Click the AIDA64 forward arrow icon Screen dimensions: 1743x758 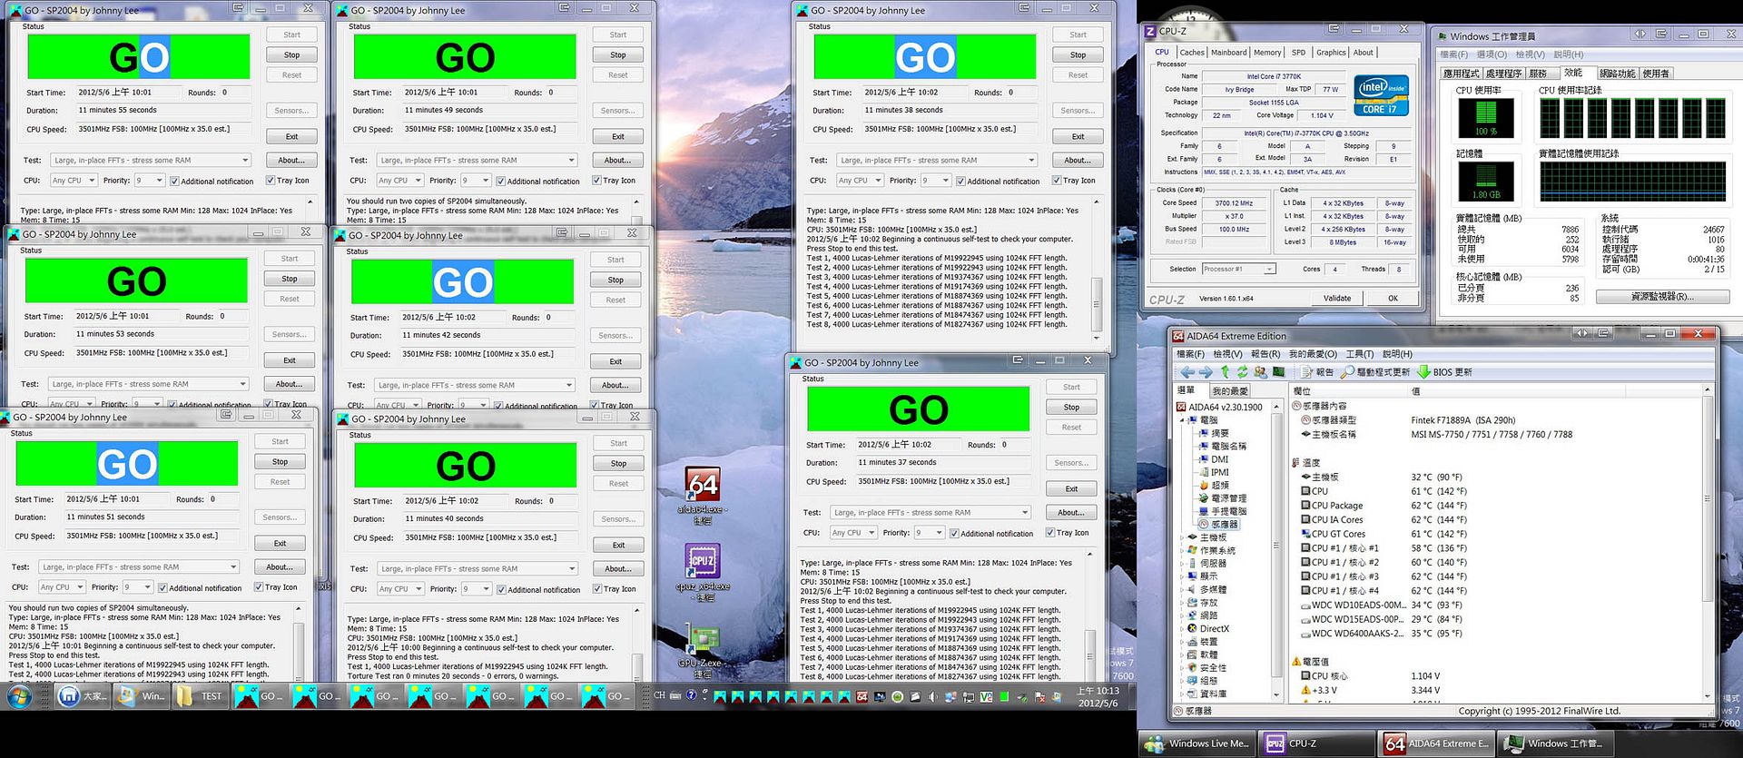(x=1205, y=372)
